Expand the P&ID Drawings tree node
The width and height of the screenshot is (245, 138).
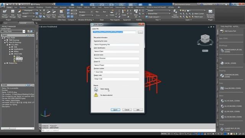[5, 40]
